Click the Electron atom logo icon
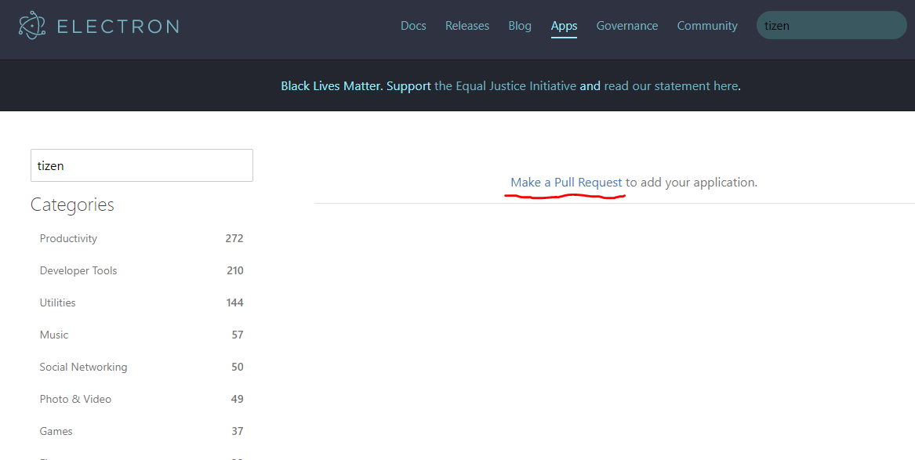 pos(32,26)
